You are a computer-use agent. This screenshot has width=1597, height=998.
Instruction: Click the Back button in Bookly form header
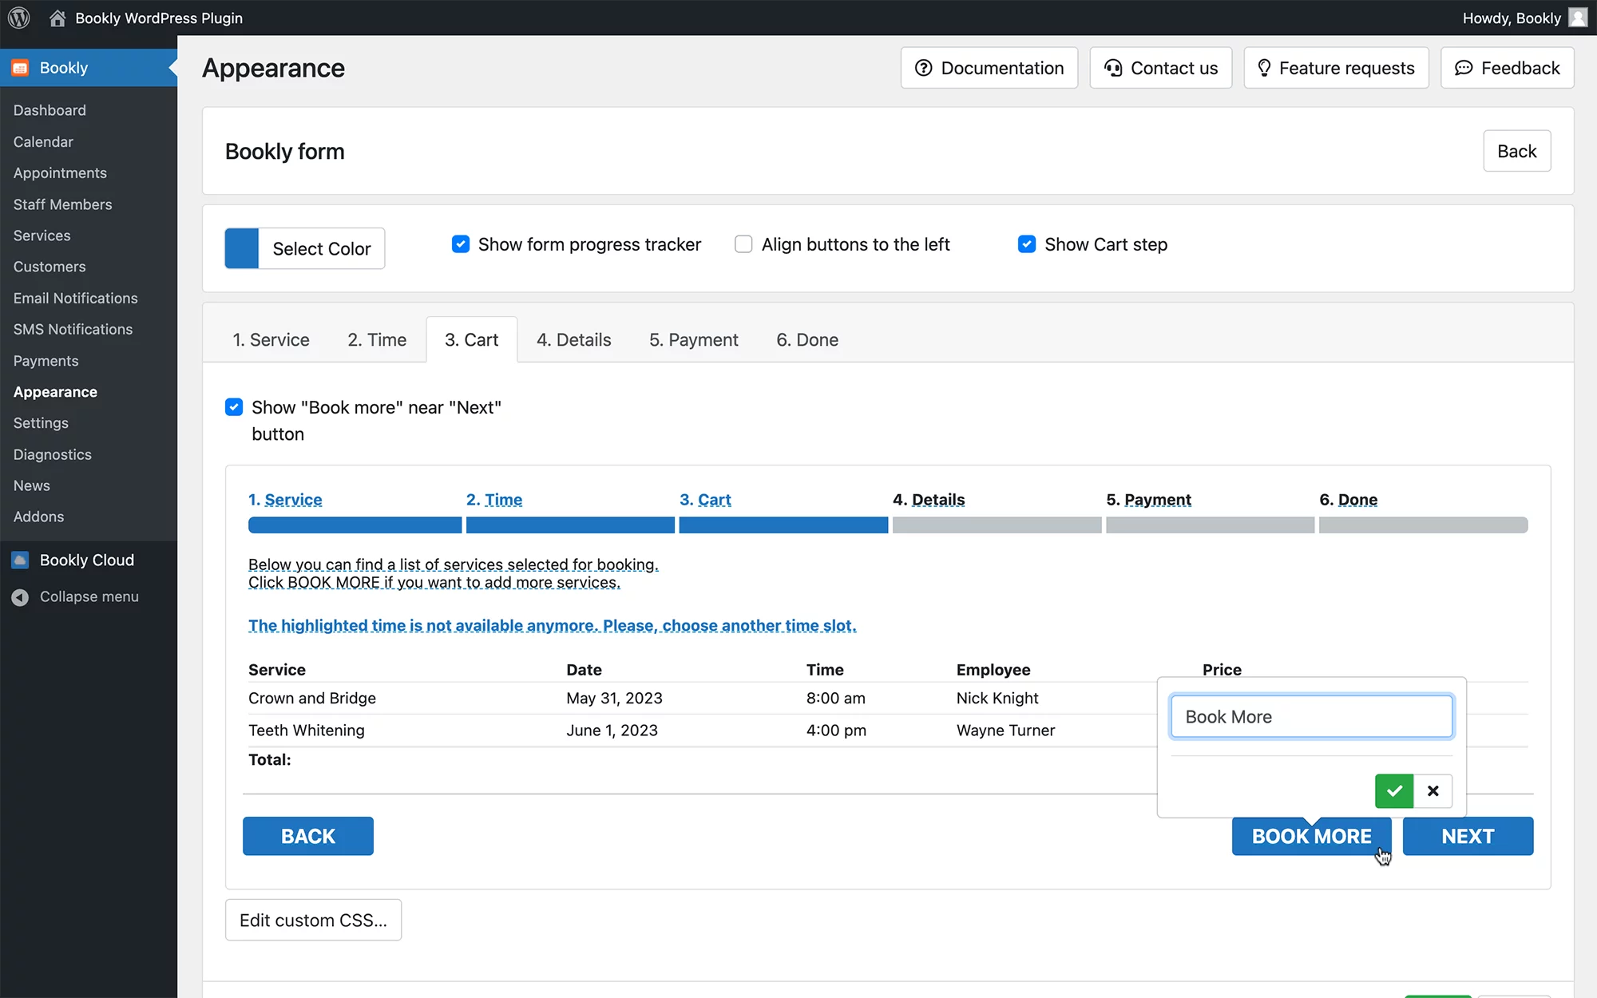1517,151
